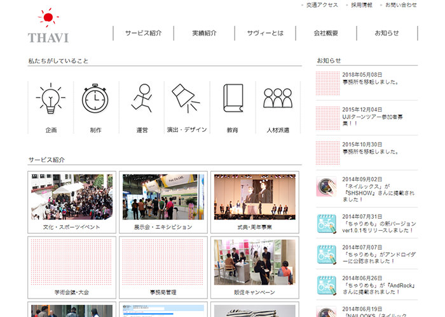Click the 展示会・エキシビション caption
This screenshot has height=317, width=445.
(163, 227)
